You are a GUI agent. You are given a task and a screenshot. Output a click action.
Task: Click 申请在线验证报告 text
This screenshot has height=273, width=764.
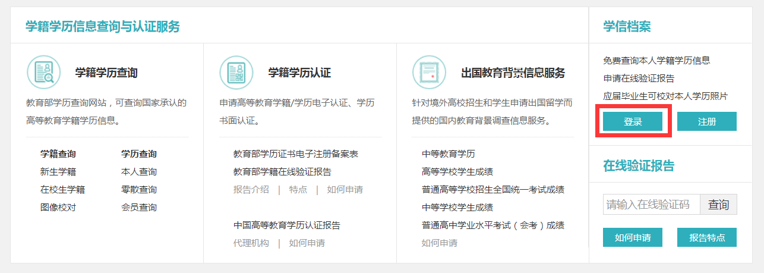[639, 78]
